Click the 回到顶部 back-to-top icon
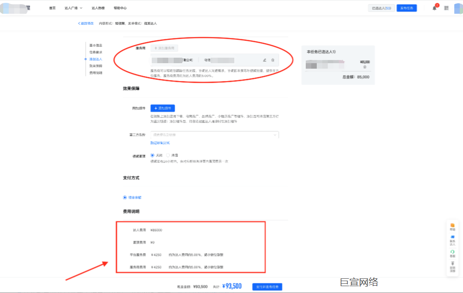The image size is (463, 293). 452,266
